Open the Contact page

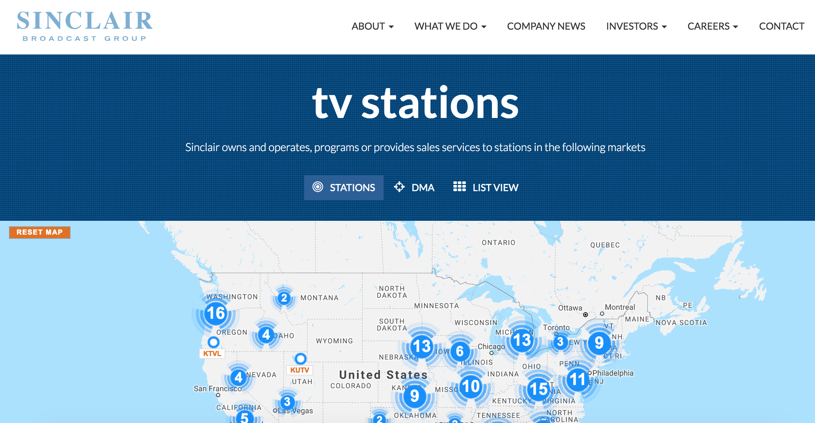(781, 26)
